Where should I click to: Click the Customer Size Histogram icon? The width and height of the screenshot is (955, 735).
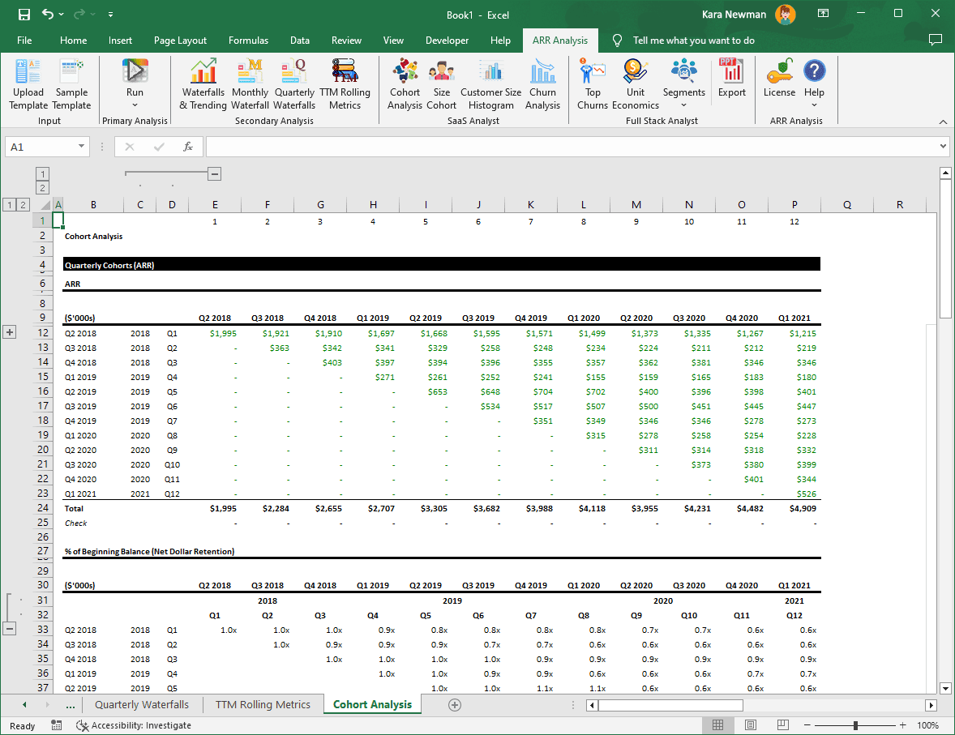click(x=490, y=83)
